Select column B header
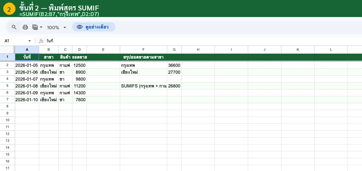 pyautogui.click(x=48, y=49)
